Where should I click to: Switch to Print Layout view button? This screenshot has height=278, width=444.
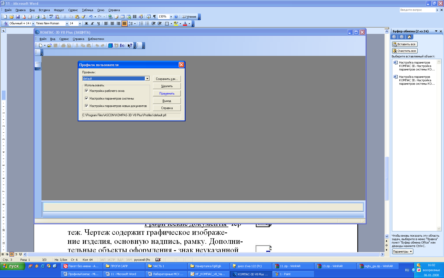click(x=12, y=254)
